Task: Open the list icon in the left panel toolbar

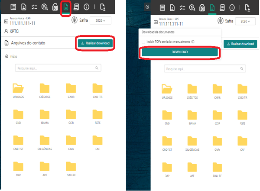Action: pyautogui.click(x=13, y=7)
